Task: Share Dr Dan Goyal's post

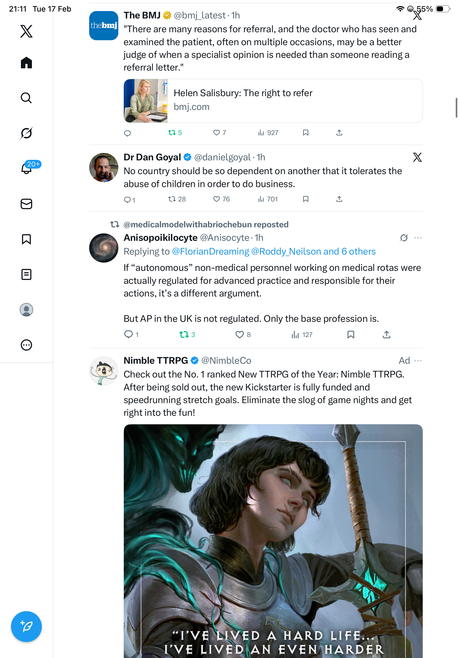Action: pyautogui.click(x=339, y=199)
